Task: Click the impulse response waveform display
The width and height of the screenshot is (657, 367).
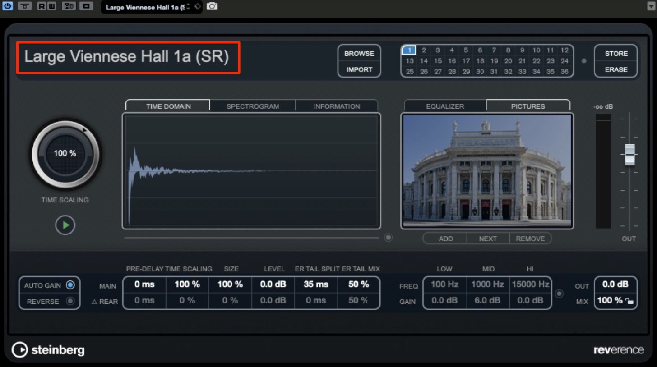Action: coord(251,171)
